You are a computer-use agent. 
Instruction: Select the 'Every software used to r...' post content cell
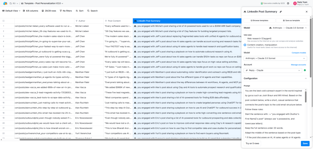coord(118,26)
